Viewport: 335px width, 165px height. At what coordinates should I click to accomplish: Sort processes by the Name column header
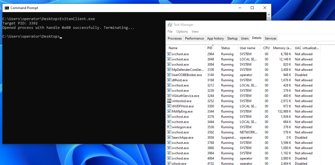pos(186,48)
